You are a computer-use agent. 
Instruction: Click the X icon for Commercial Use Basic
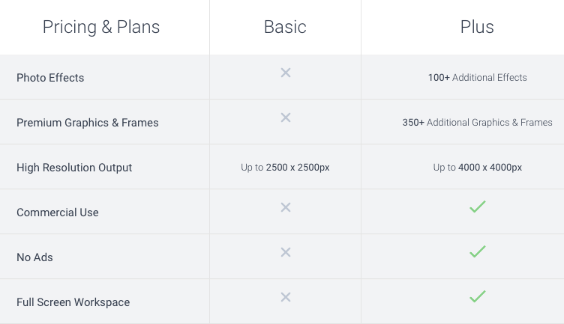286,207
